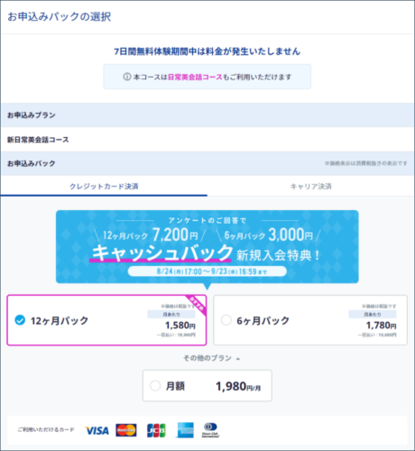Click the Mastercard logo
This screenshot has height=451, width=415.
[x=126, y=430]
